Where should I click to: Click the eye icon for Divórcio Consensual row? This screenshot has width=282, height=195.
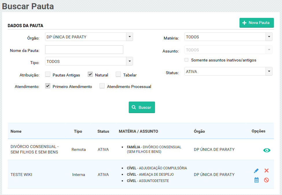point(267,150)
